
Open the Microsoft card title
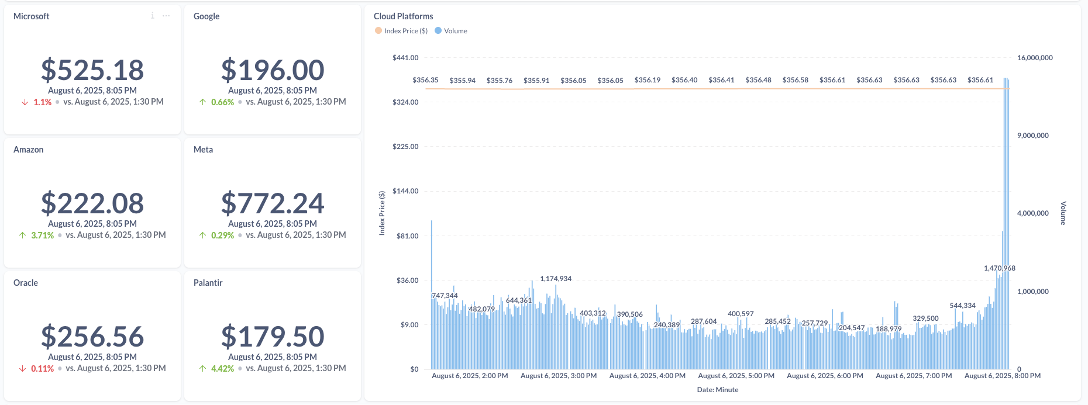(32, 16)
